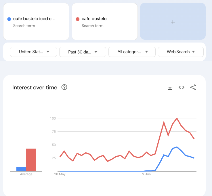212x196 pixels.
Task: Select the red Average bar
Action: [31, 160]
